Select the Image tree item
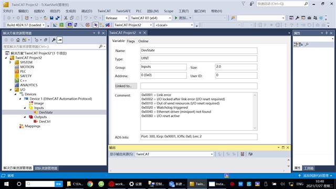The width and height of the screenshot is (336, 189). click(x=39, y=103)
